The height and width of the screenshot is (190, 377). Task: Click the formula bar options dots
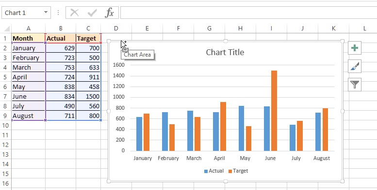coord(58,13)
